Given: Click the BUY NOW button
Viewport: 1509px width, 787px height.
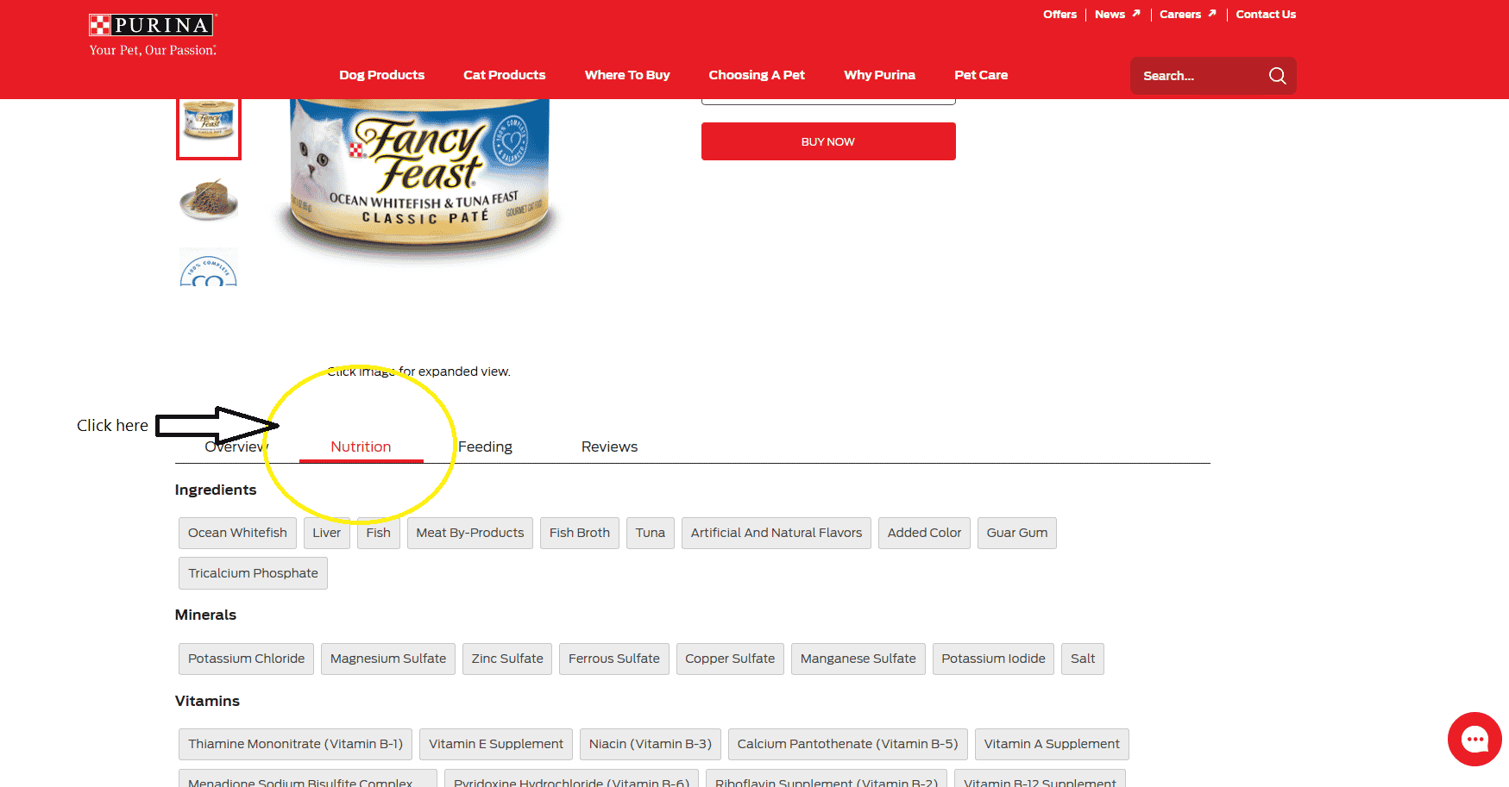Looking at the screenshot, I should point(827,141).
